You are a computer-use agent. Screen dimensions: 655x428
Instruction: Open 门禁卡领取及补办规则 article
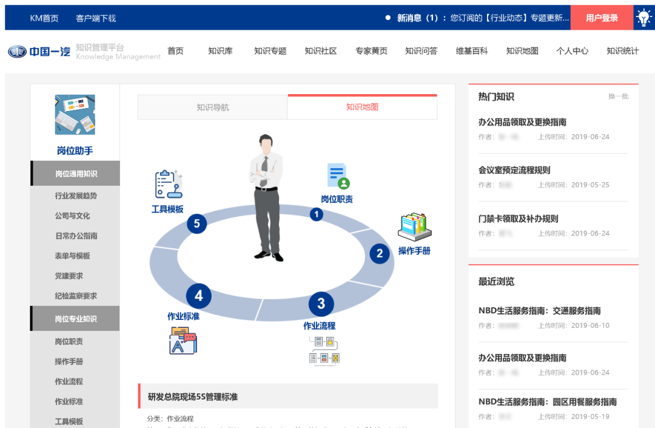tap(518, 219)
